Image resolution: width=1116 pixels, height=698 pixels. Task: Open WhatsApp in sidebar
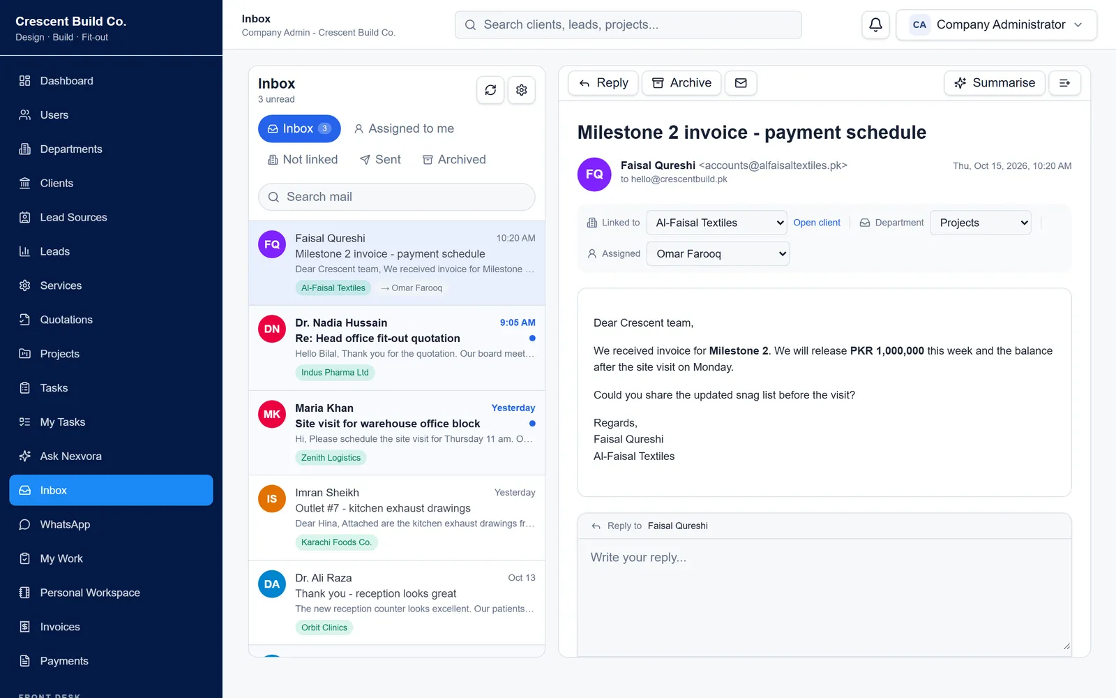click(x=112, y=525)
